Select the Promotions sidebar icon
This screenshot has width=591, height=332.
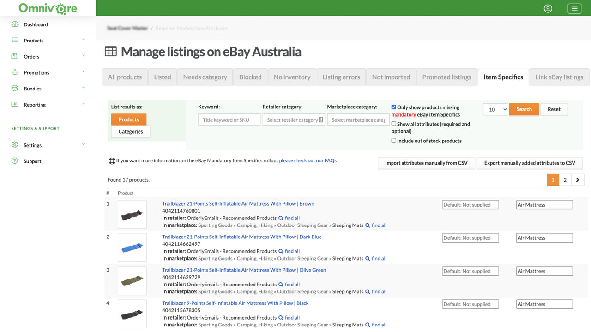15,72
